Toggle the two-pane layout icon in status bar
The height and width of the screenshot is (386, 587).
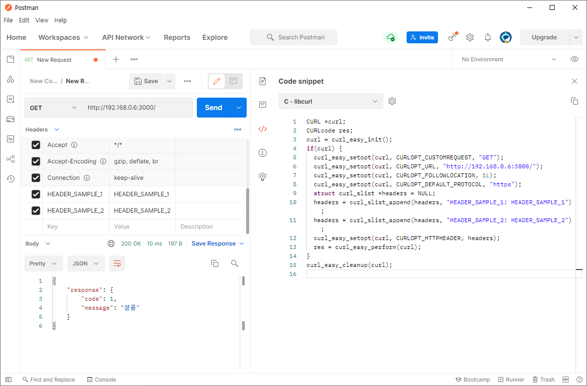(x=565, y=380)
